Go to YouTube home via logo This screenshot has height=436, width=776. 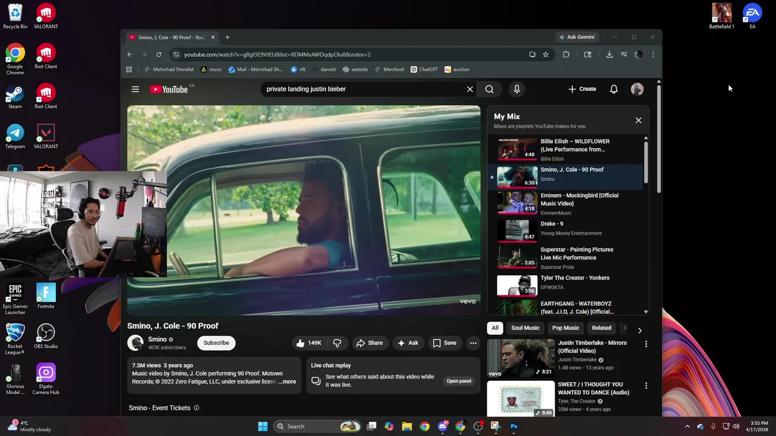[169, 89]
